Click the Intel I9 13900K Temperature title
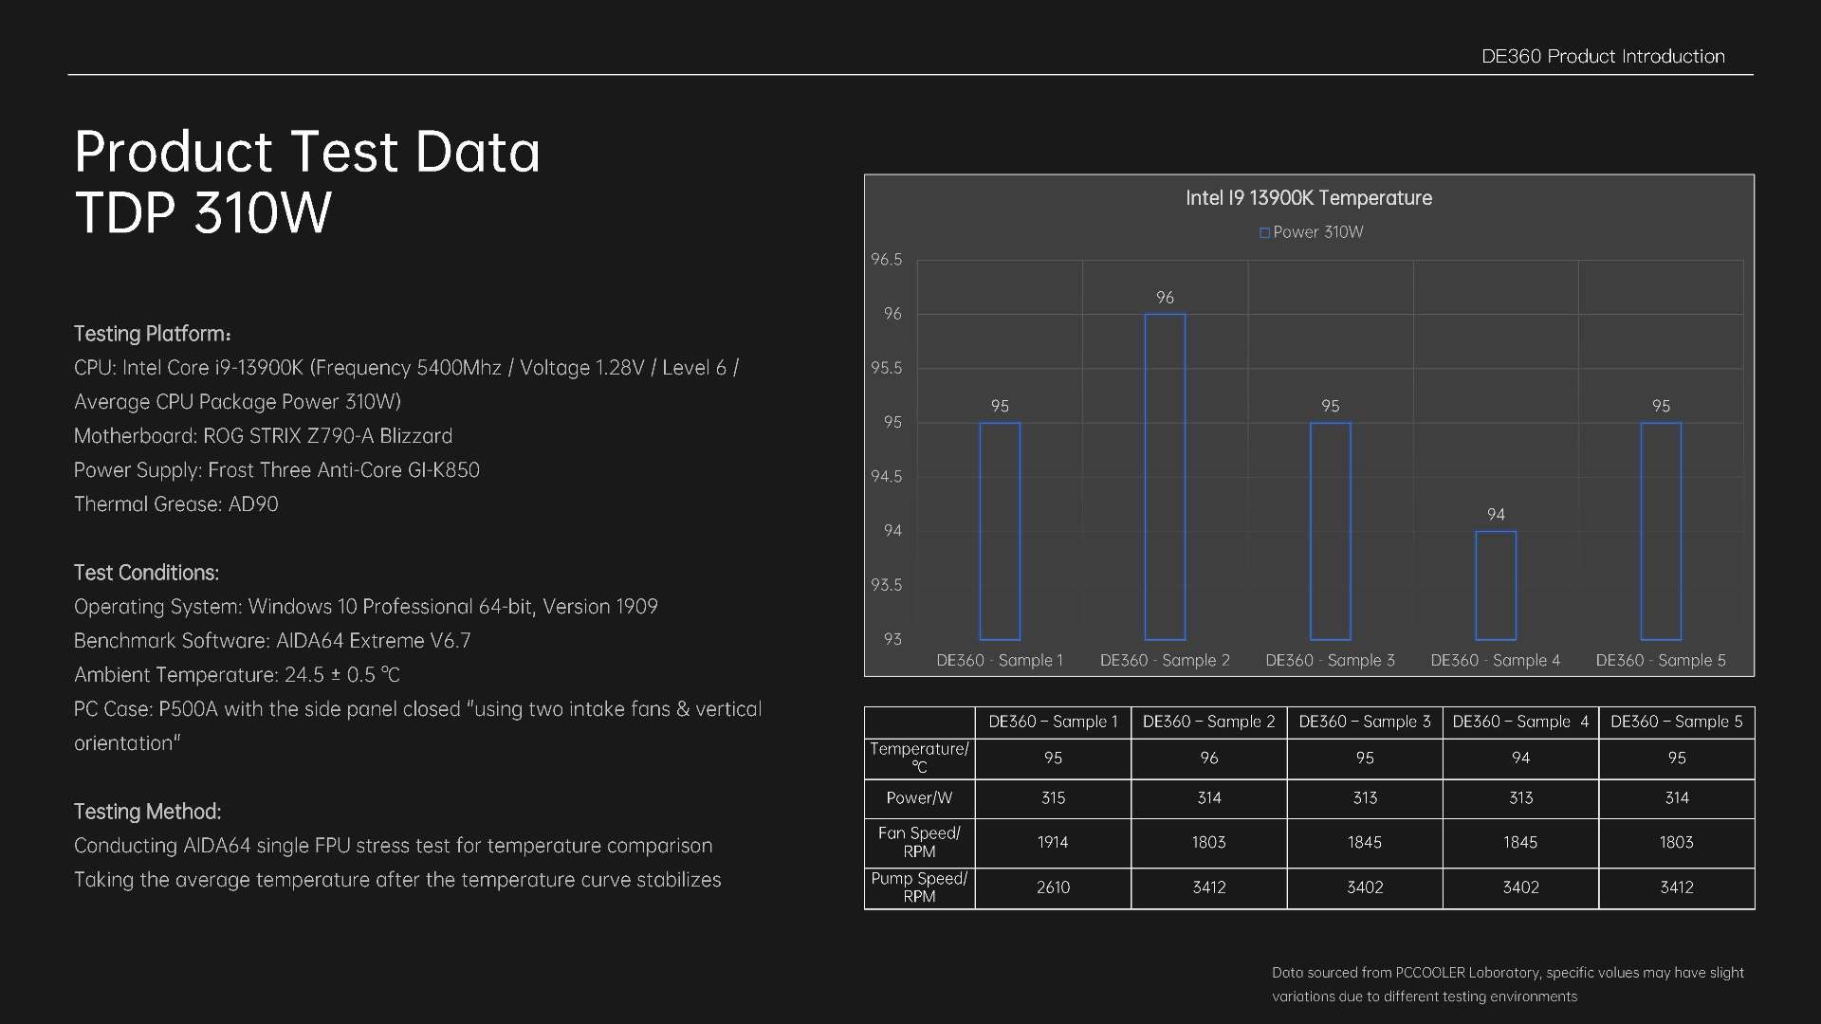This screenshot has width=1821, height=1024. click(x=1308, y=198)
